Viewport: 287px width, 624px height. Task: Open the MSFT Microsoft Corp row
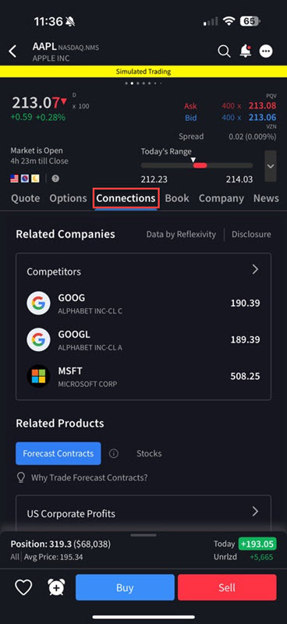143,377
